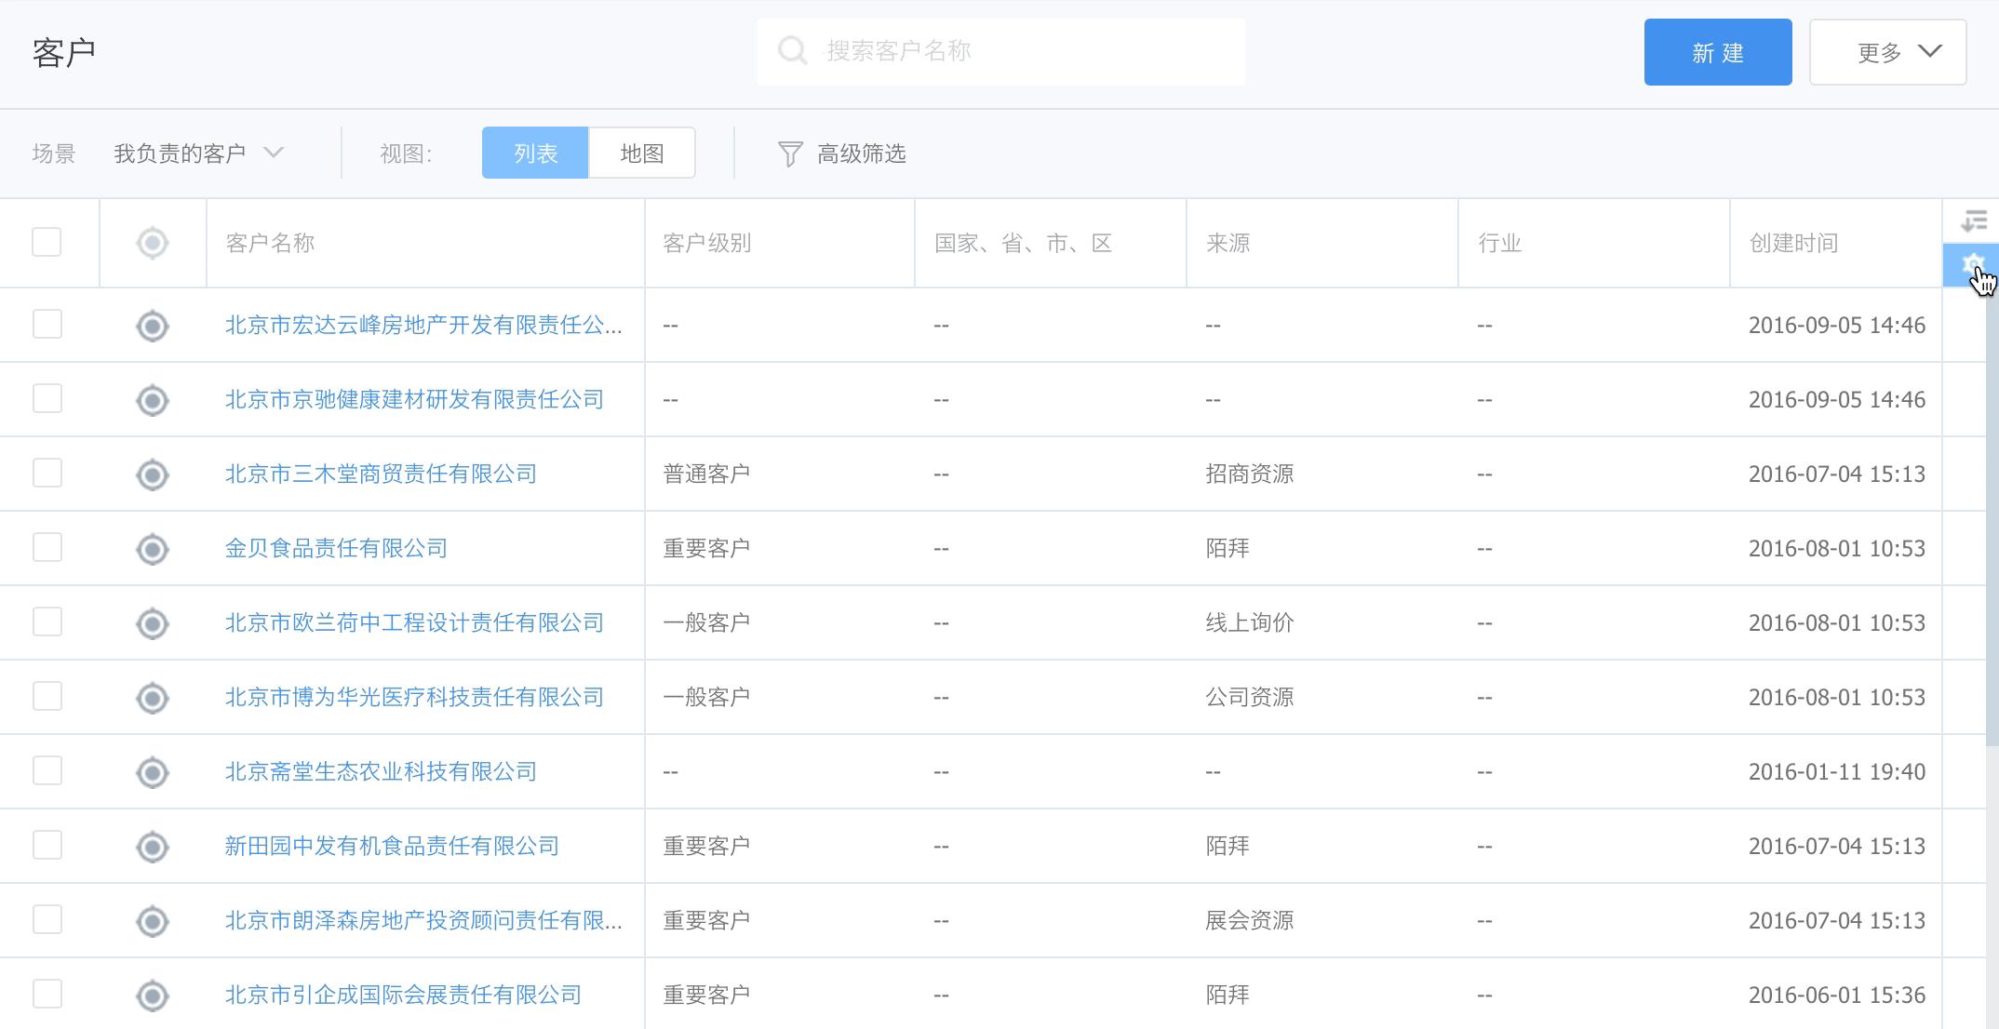Click the 创建时间 column header to sort
This screenshot has width=1999, height=1029.
click(x=1793, y=244)
